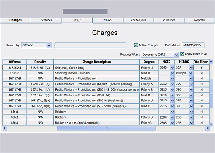Select Smoking Indoors - Penalty description
Viewport: 215px width, 153px height.
click(97, 73)
